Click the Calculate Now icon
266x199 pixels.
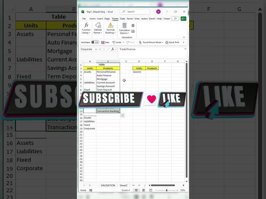pos(133,26)
